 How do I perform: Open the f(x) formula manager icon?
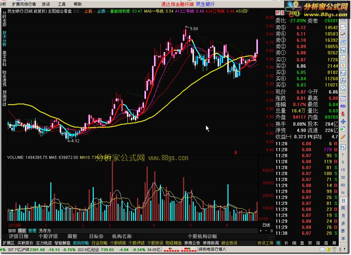click(343, 81)
